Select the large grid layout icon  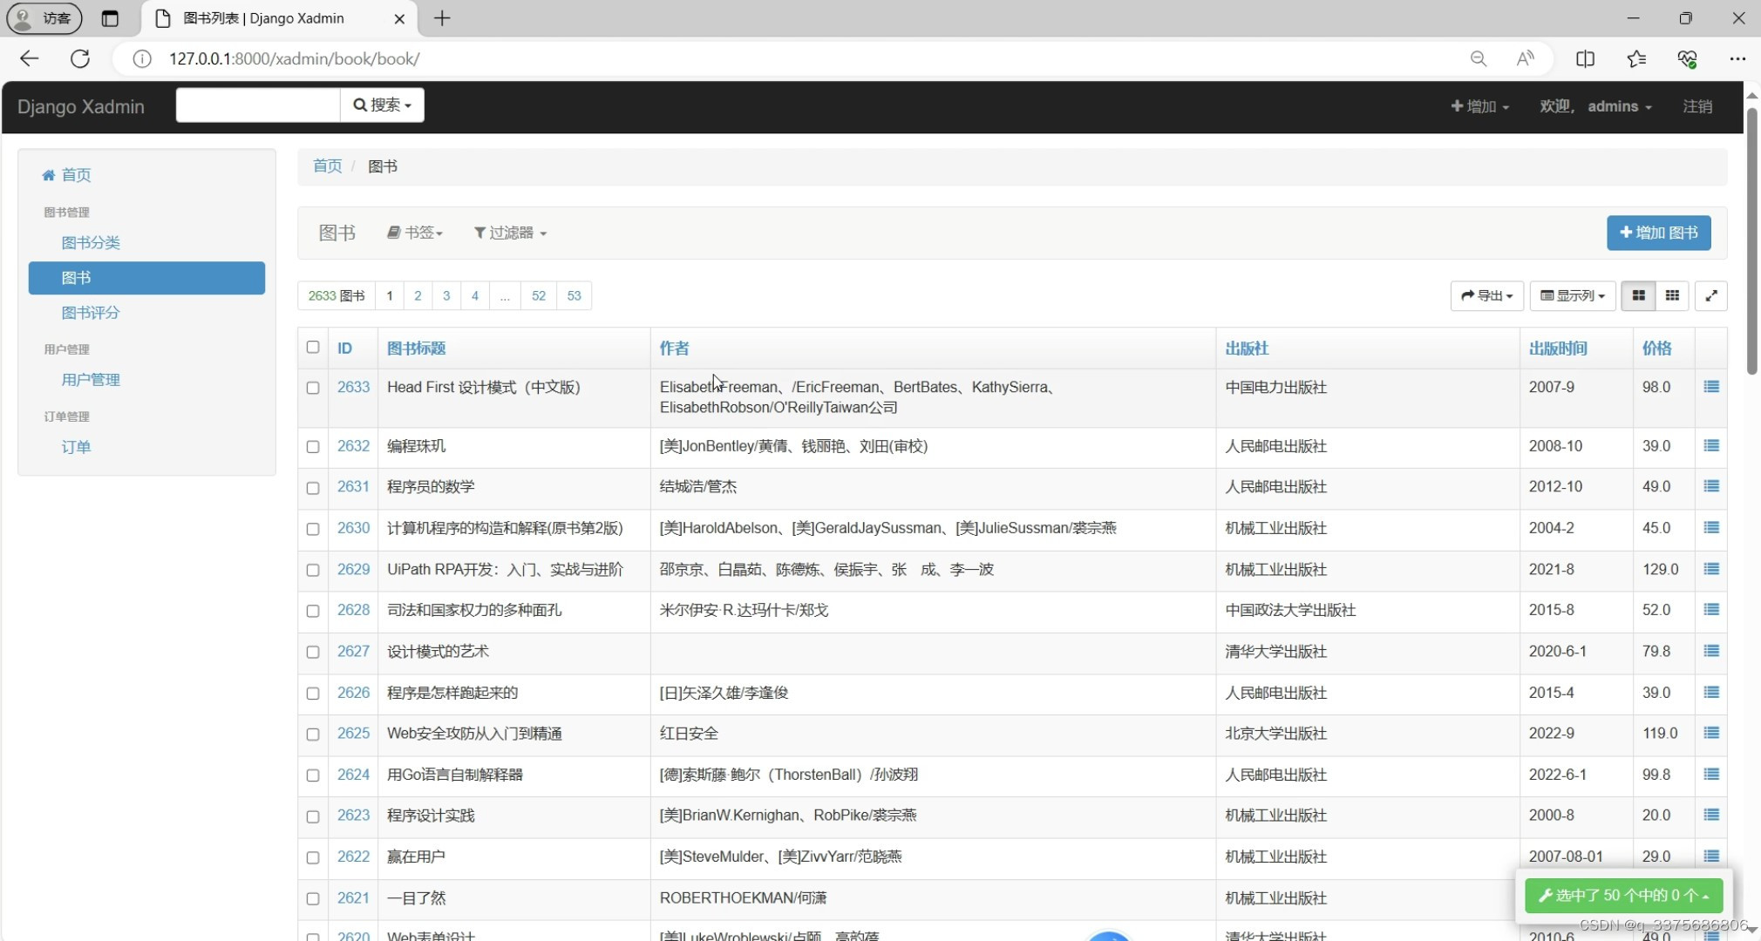point(1638,296)
